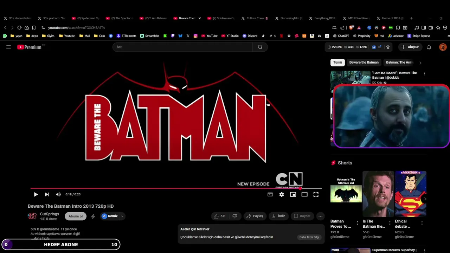Open the Streamlabs bookmark
The height and width of the screenshot is (253, 450).
pyautogui.click(x=149, y=36)
